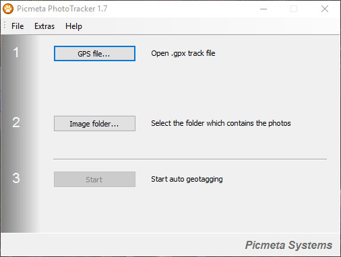Click the Picmeta PhotoTracker paw icon

(x=8, y=9)
